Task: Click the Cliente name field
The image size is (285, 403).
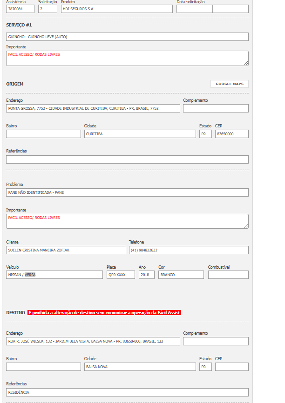Action: pos(66,250)
